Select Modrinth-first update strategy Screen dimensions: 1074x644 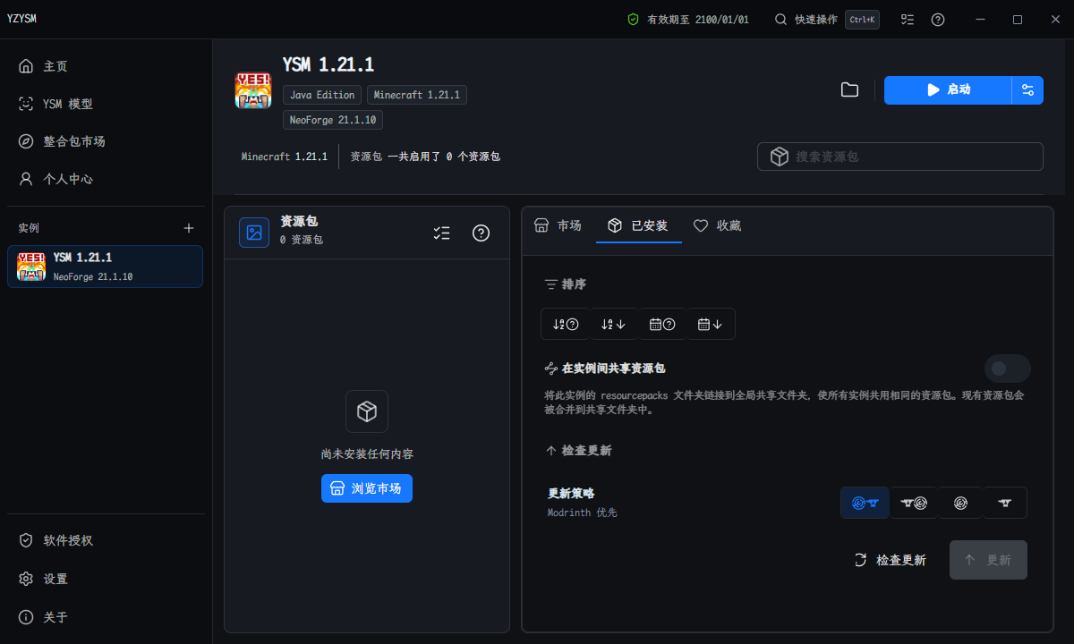(x=865, y=503)
